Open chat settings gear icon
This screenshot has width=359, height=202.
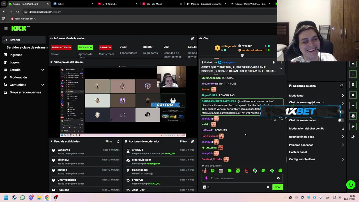coord(268,187)
